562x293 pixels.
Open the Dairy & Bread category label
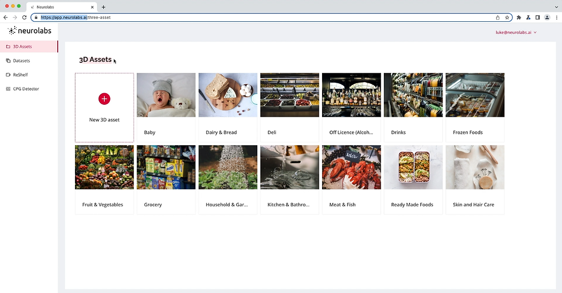click(x=221, y=132)
